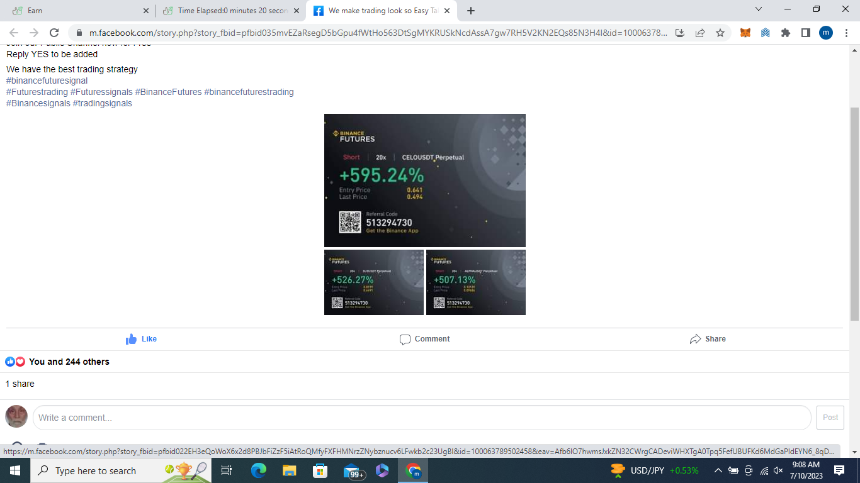Image resolution: width=860 pixels, height=483 pixels.
Task: Reload the page with the refresh icon
Action: click(54, 33)
